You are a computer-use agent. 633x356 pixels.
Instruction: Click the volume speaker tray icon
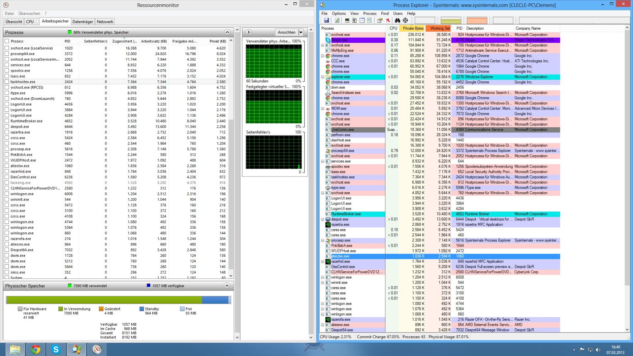pyautogui.click(x=598, y=350)
